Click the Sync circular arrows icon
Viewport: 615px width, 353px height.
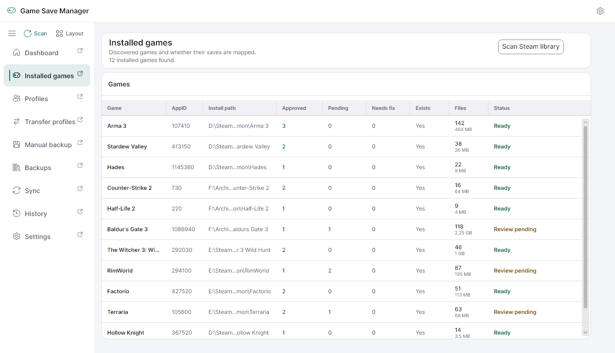[x=17, y=190]
